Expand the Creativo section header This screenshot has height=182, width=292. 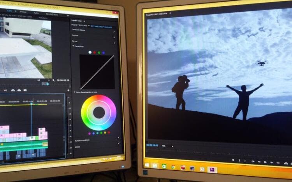75,35
